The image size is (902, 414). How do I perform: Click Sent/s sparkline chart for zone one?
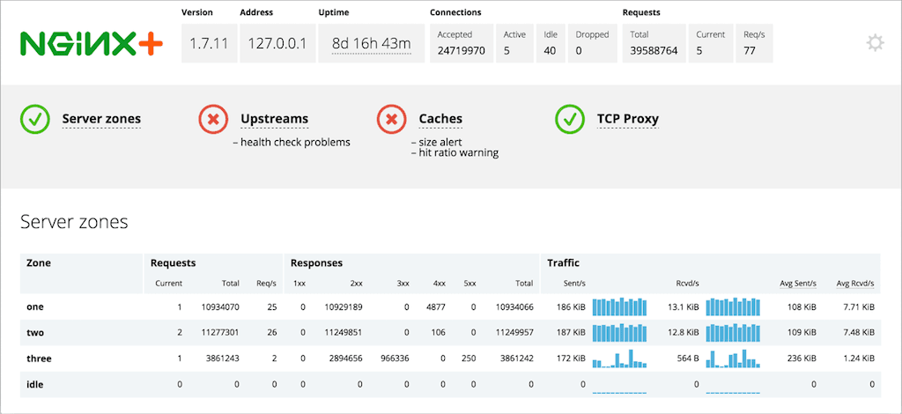620,307
